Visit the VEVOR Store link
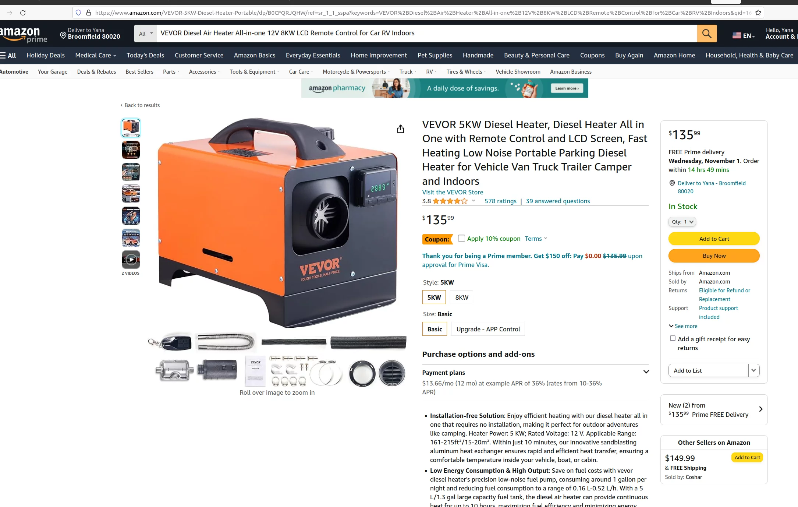The image size is (798, 507). (453, 192)
